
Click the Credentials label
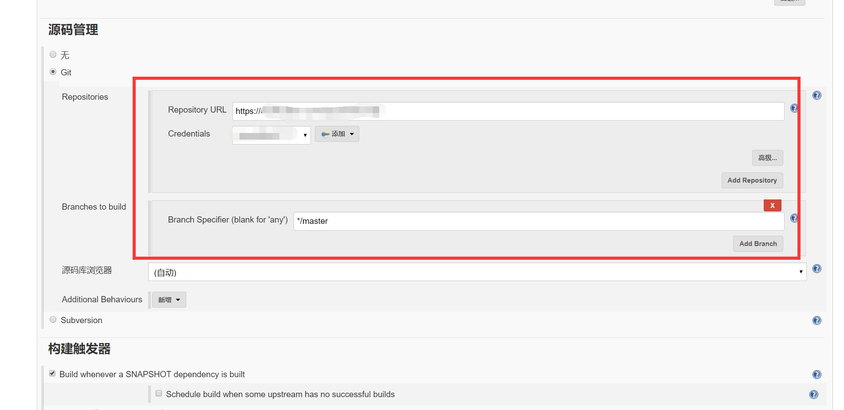coord(189,133)
